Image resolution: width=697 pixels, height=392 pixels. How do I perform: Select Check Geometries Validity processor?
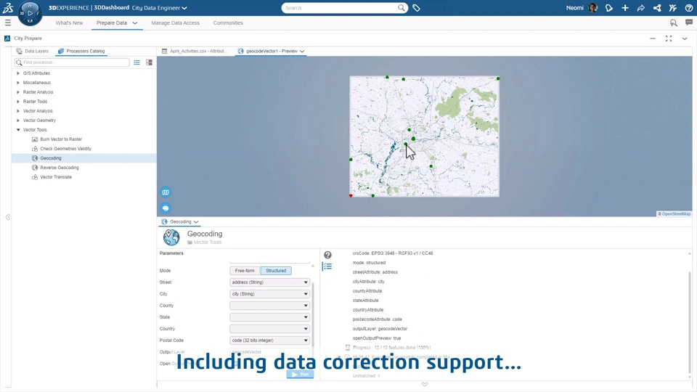(x=65, y=149)
